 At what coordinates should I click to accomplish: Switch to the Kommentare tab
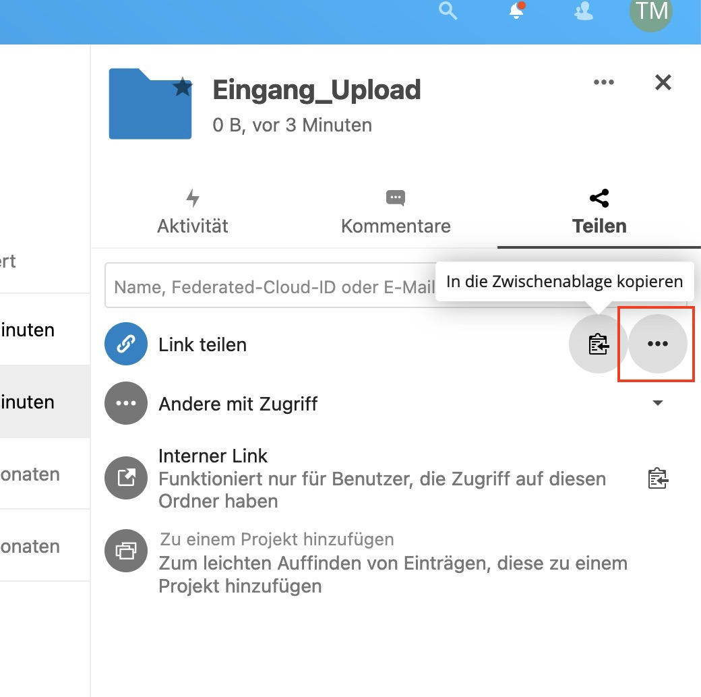[x=396, y=212]
